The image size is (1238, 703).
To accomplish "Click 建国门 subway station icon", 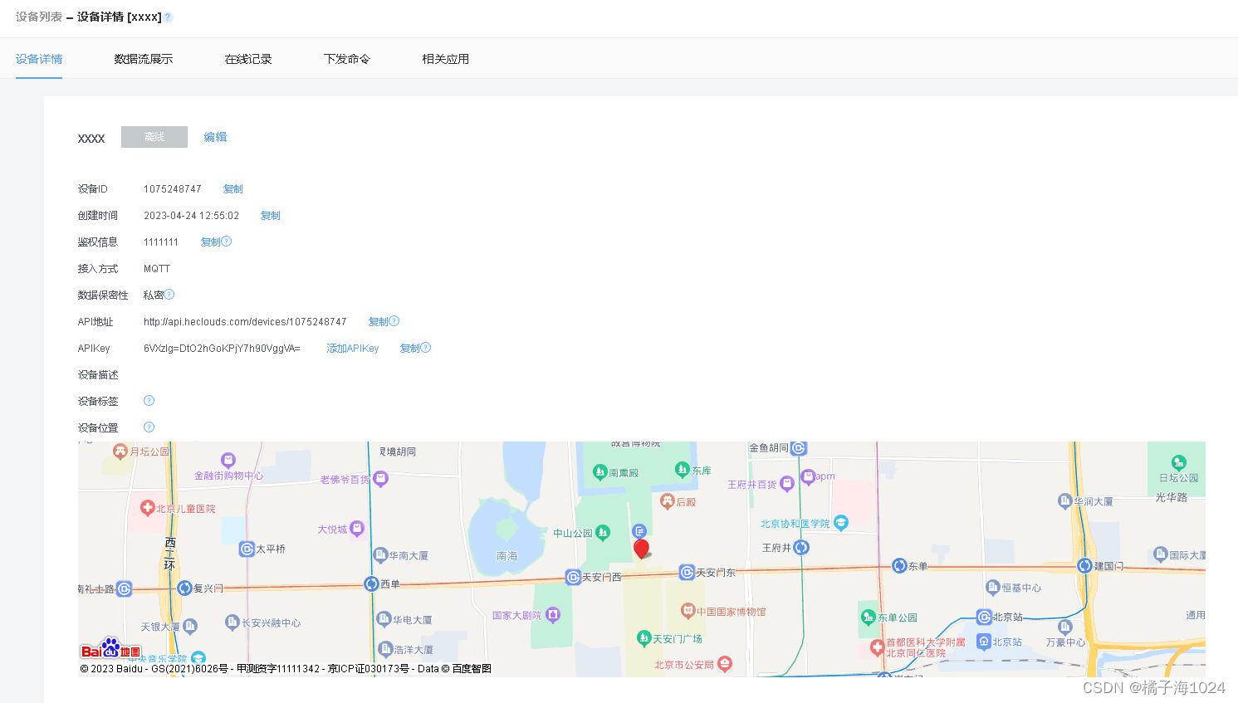I will (1084, 565).
